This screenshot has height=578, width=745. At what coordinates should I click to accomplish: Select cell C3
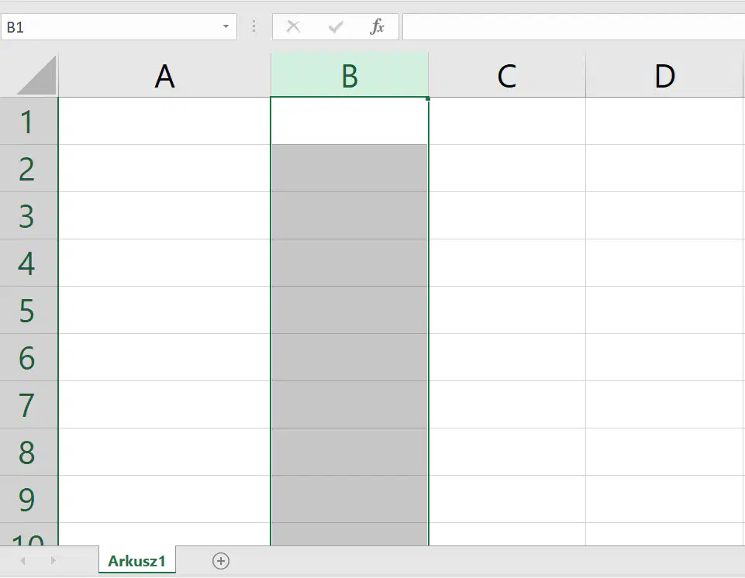[x=507, y=215]
